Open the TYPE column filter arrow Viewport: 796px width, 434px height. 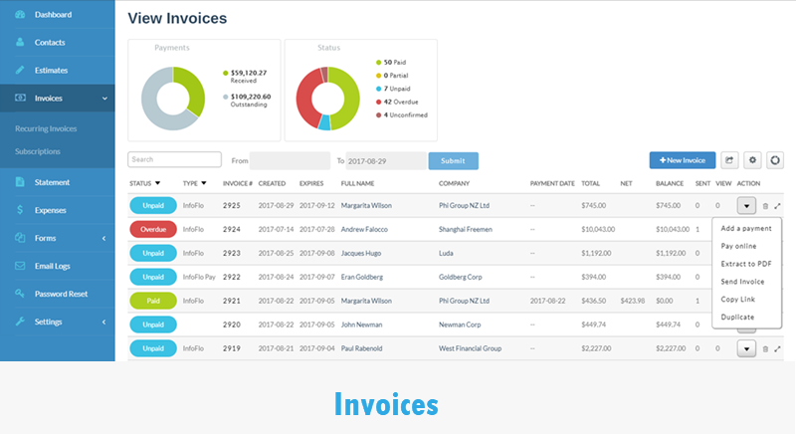point(204,183)
